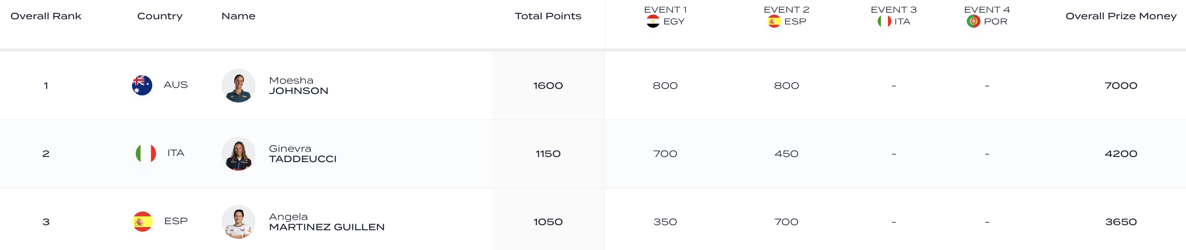Click the Egypt flag under Event 1
The image size is (1186, 250).
pos(653,22)
